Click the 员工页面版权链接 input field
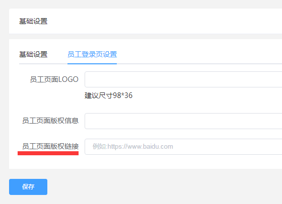Viewport: 282px width, 204px height. [x=183, y=147]
